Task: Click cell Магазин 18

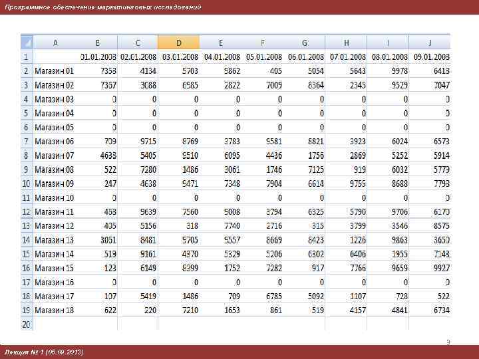Action: pyautogui.click(x=55, y=310)
